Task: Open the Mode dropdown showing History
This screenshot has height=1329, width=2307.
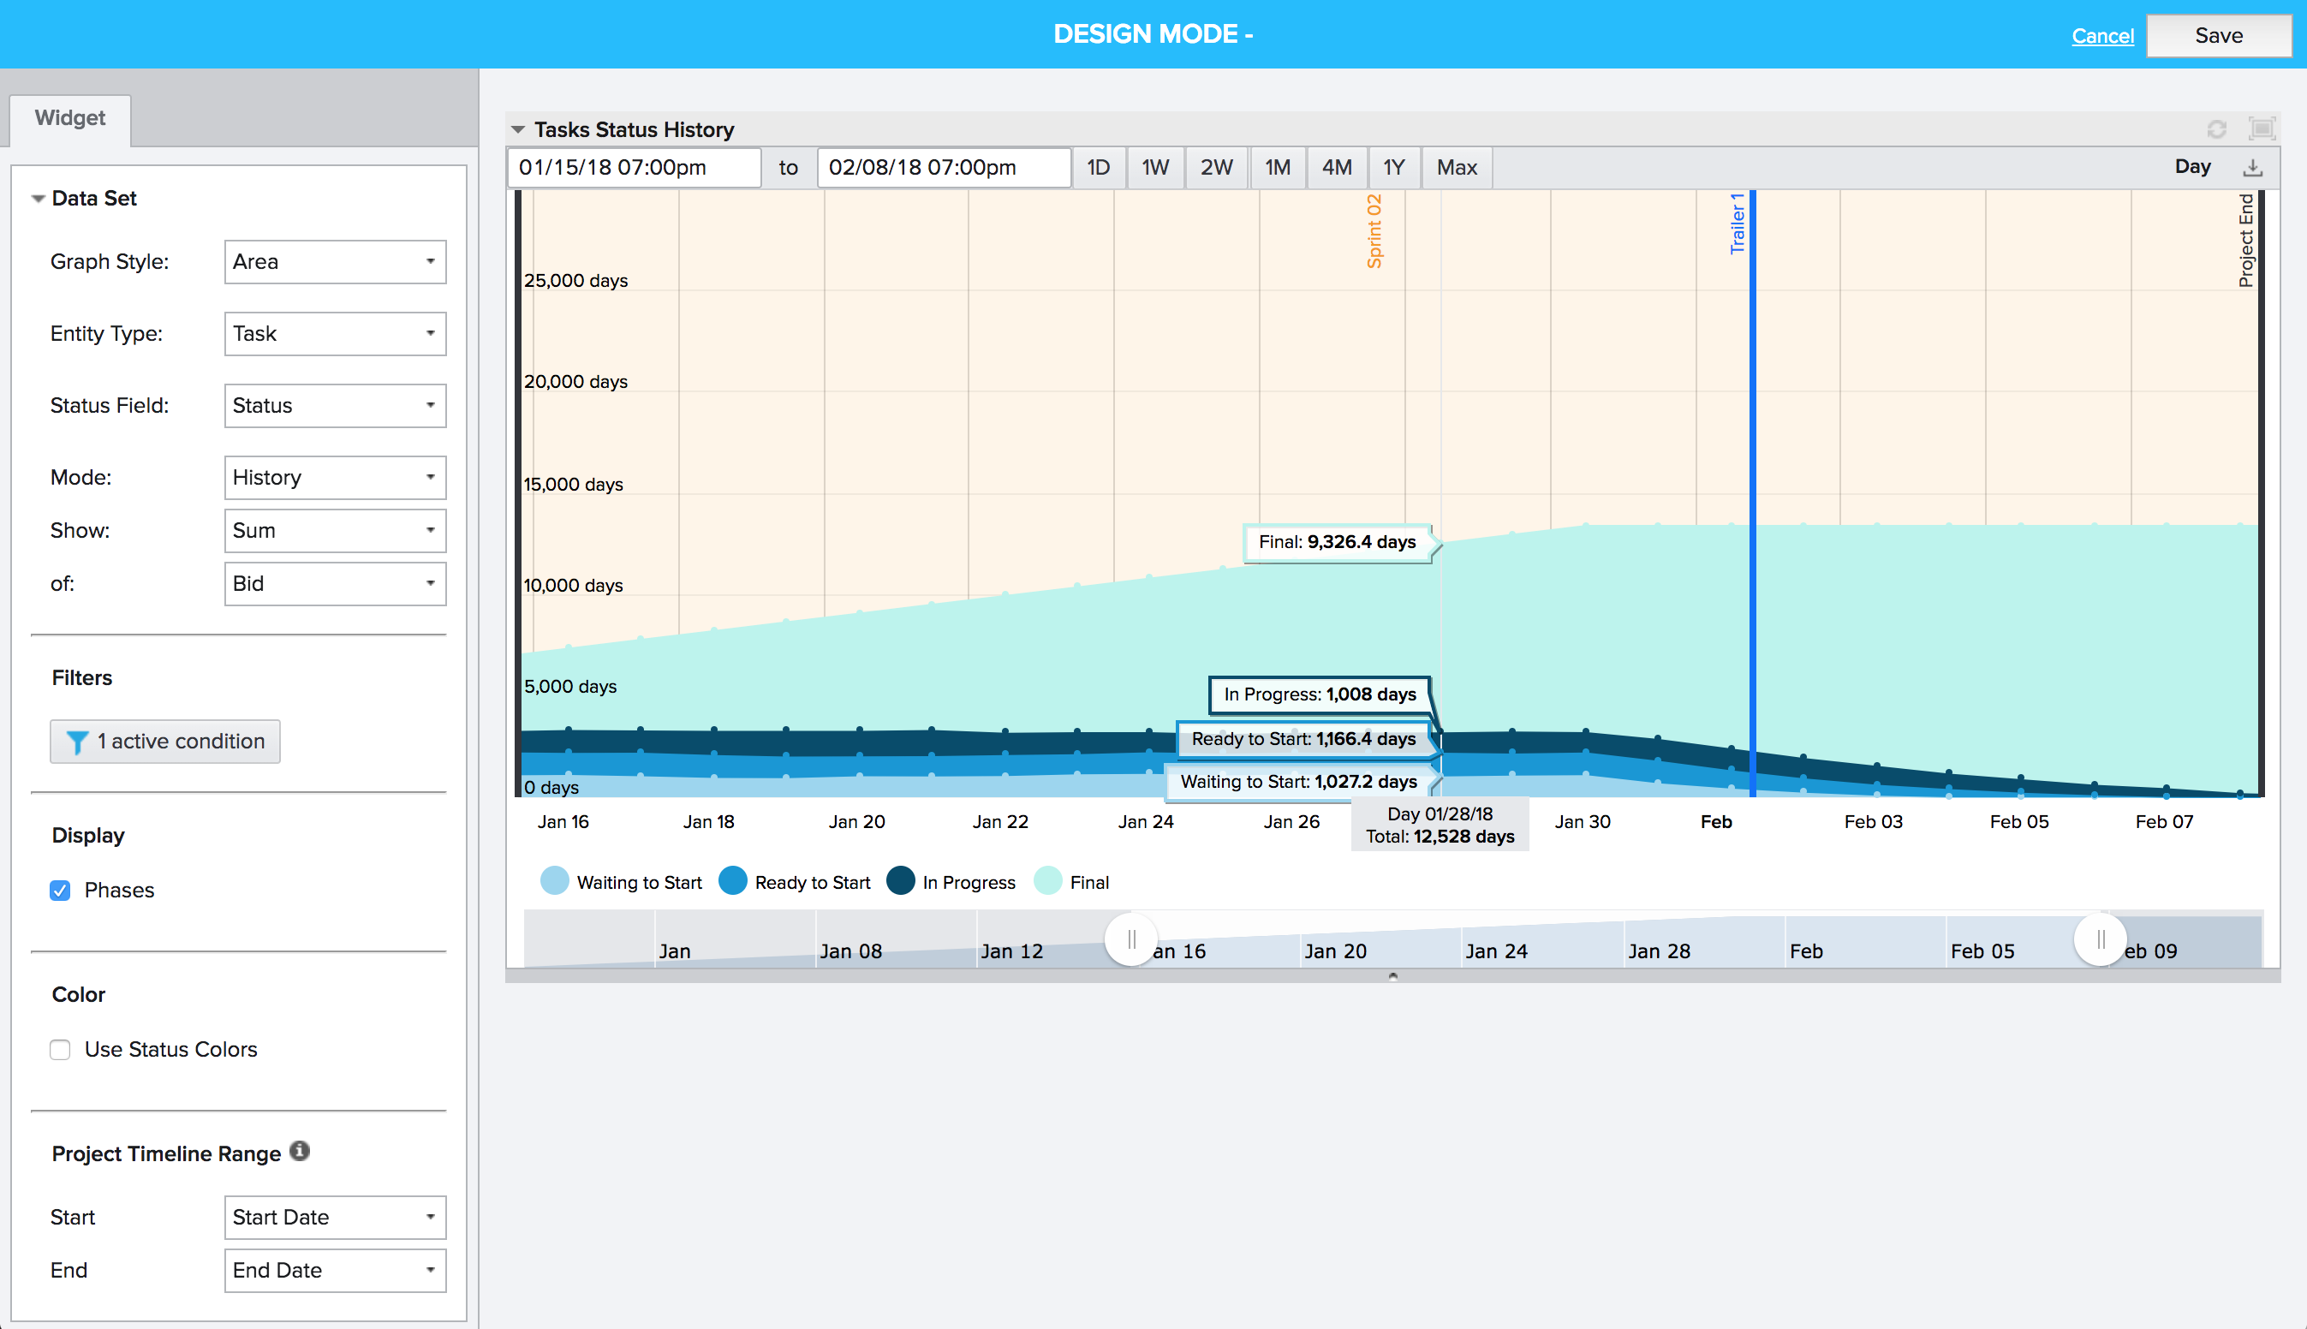Action: click(335, 477)
